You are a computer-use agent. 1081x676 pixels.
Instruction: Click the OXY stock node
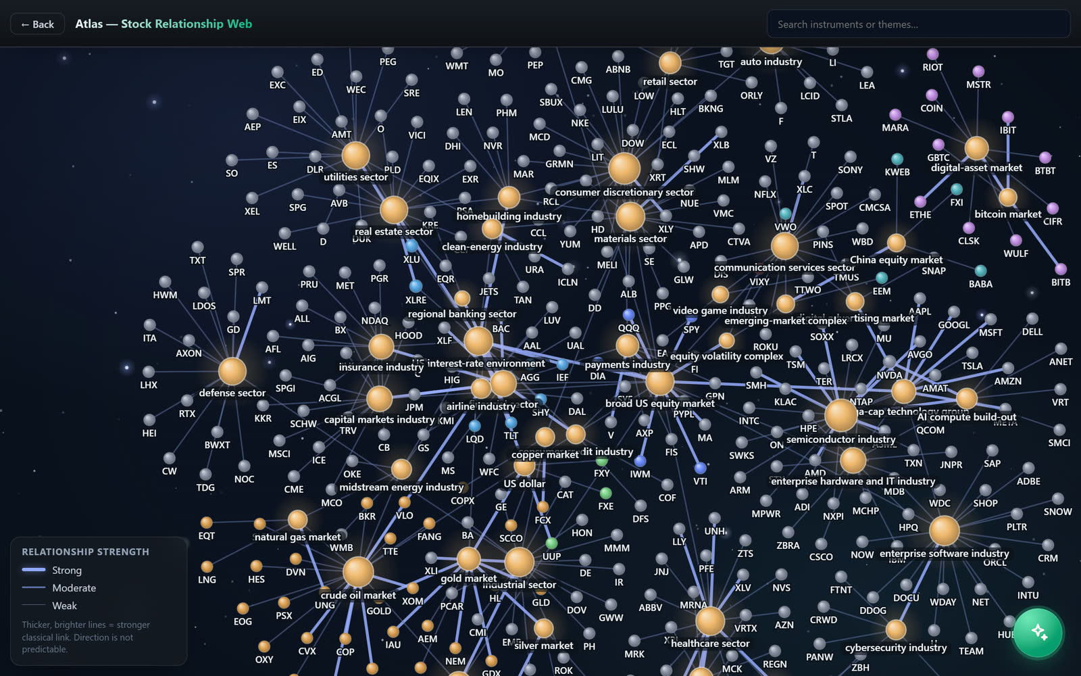point(264,646)
